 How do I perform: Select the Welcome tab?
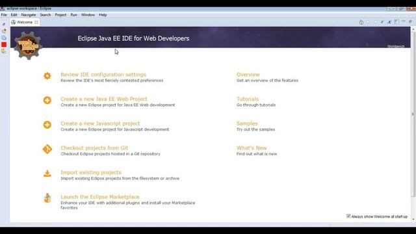pyautogui.click(x=25, y=22)
